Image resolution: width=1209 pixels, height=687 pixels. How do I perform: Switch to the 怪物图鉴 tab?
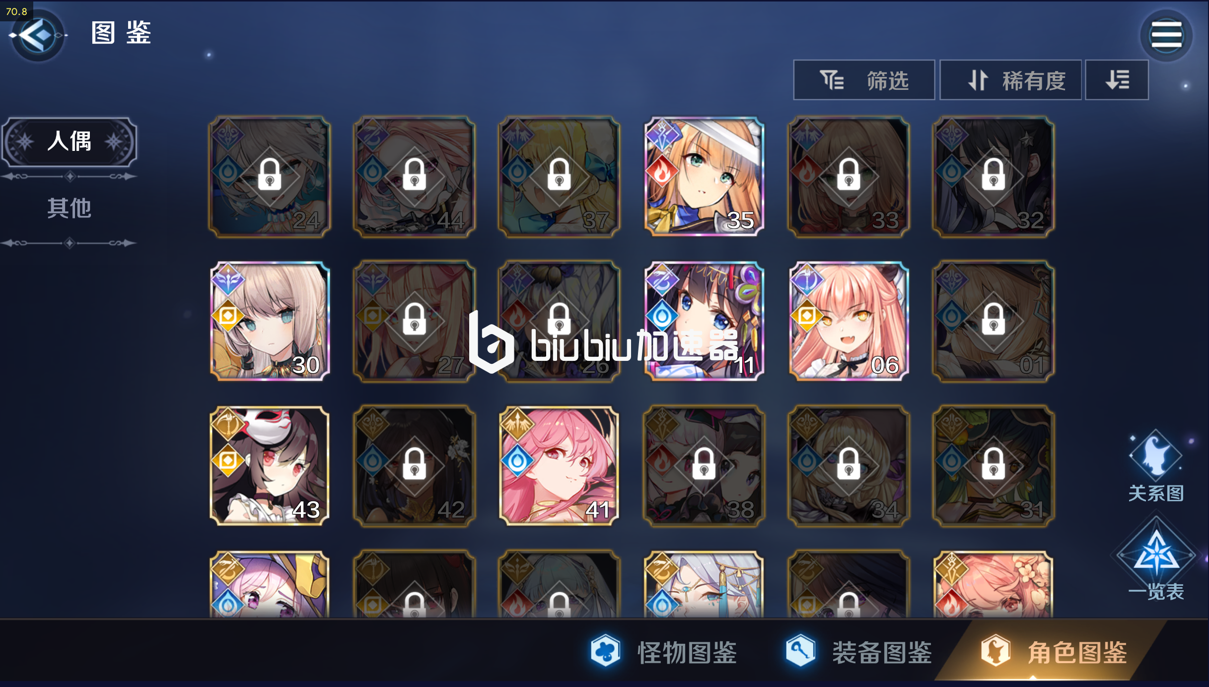point(664,652)
